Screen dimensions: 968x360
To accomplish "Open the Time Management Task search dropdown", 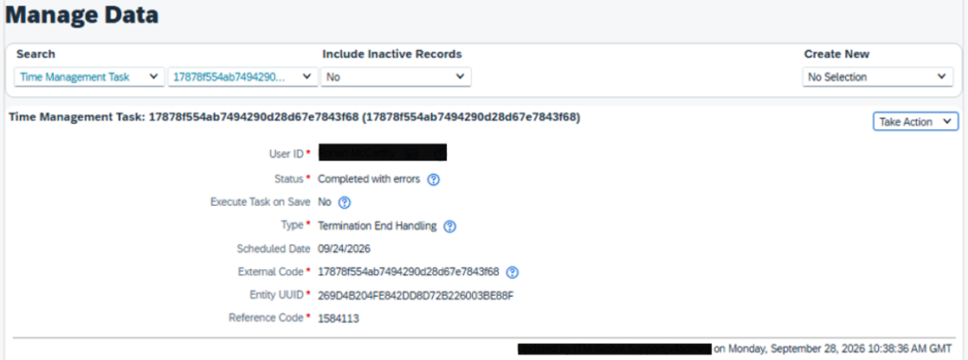I will [90, 77].
